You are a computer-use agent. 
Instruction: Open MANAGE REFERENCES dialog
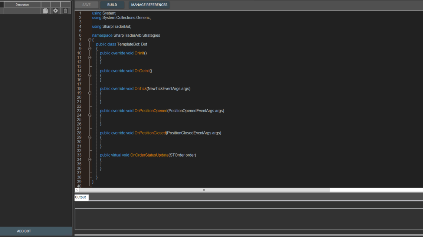[149, 5]
